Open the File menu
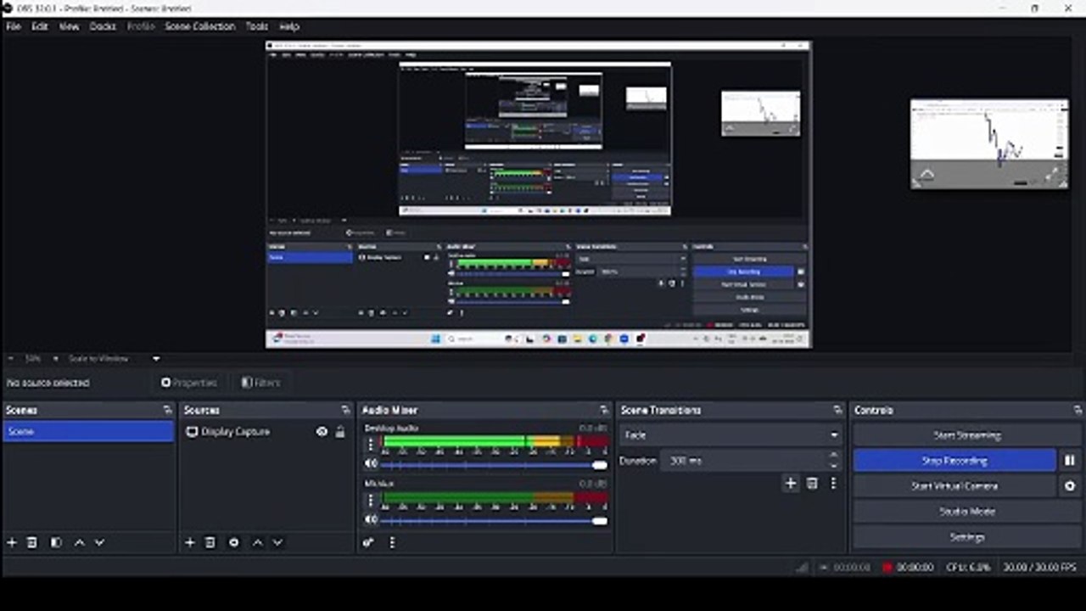 click(14, 26)
